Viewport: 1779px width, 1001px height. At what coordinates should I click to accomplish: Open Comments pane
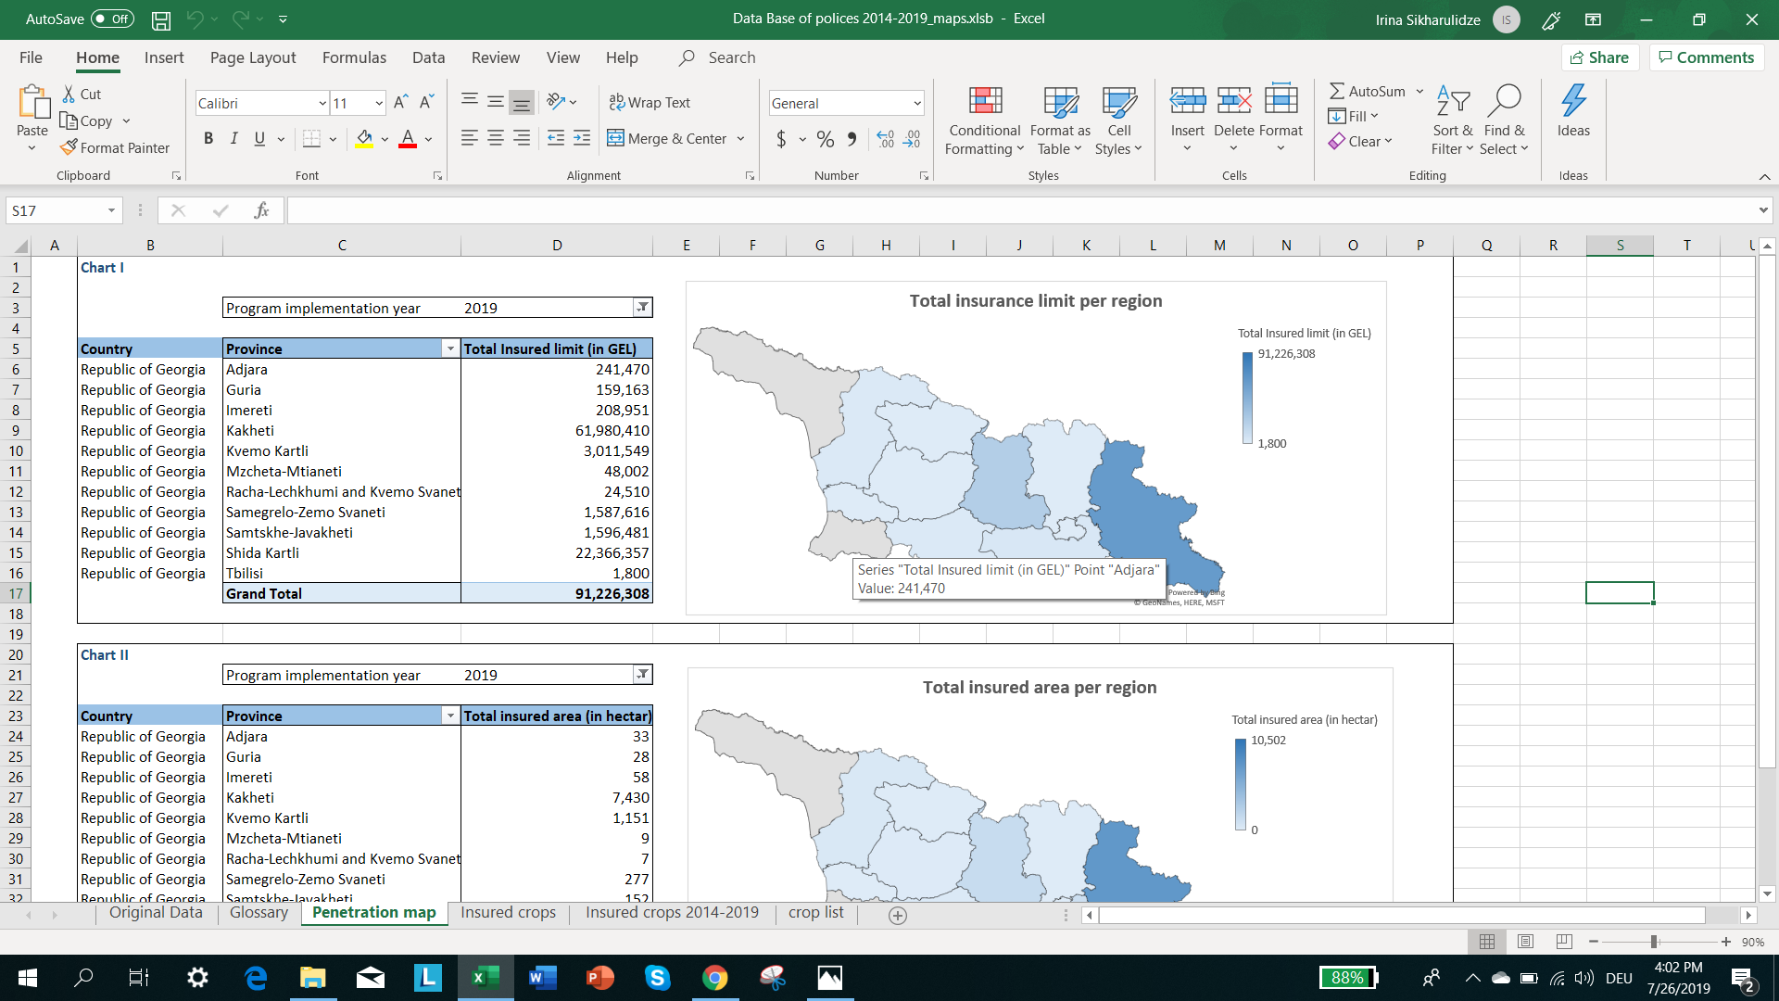[1706, 57]
